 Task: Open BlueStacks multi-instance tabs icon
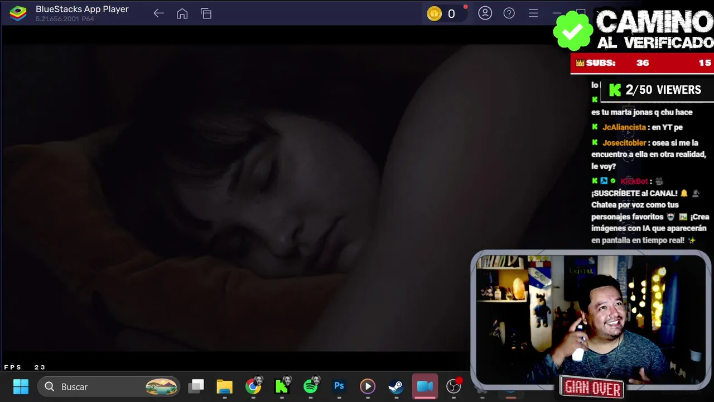[206, 13]
